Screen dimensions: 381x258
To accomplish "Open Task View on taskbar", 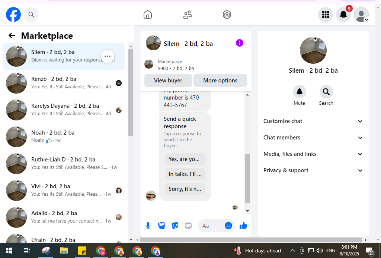I will 26,251.
